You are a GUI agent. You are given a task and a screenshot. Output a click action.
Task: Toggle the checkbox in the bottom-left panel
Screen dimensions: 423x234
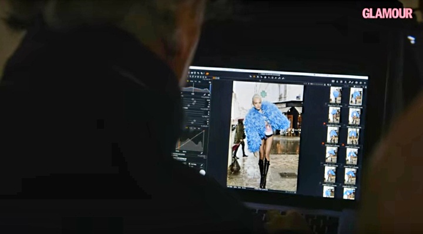click(x=189, y=163)
